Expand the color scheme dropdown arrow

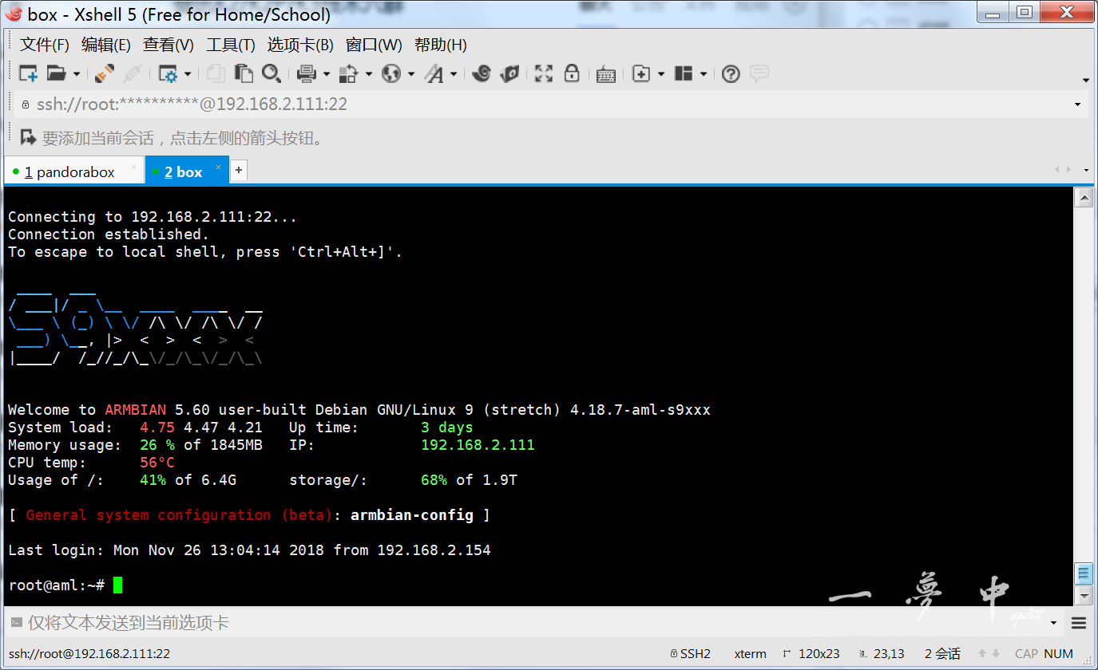tap(369, 74)
